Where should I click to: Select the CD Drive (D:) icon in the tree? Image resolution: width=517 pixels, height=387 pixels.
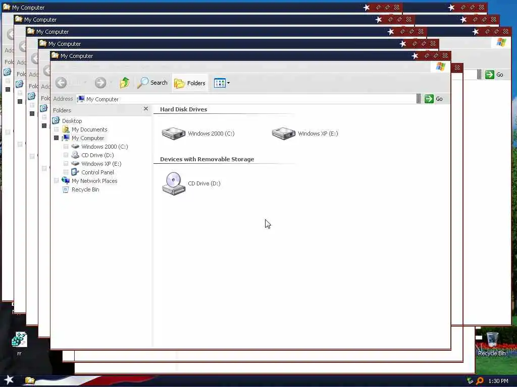click(x=76, y=155)
